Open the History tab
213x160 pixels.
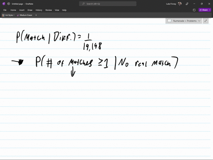pyautogui.click(x=39, y=10)
